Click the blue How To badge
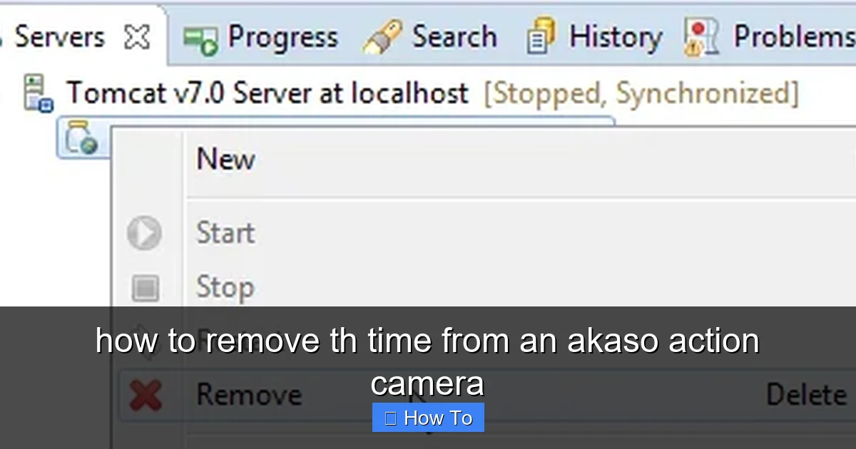The width and height of the screenshot is (856, 449). tap(428, 418)
